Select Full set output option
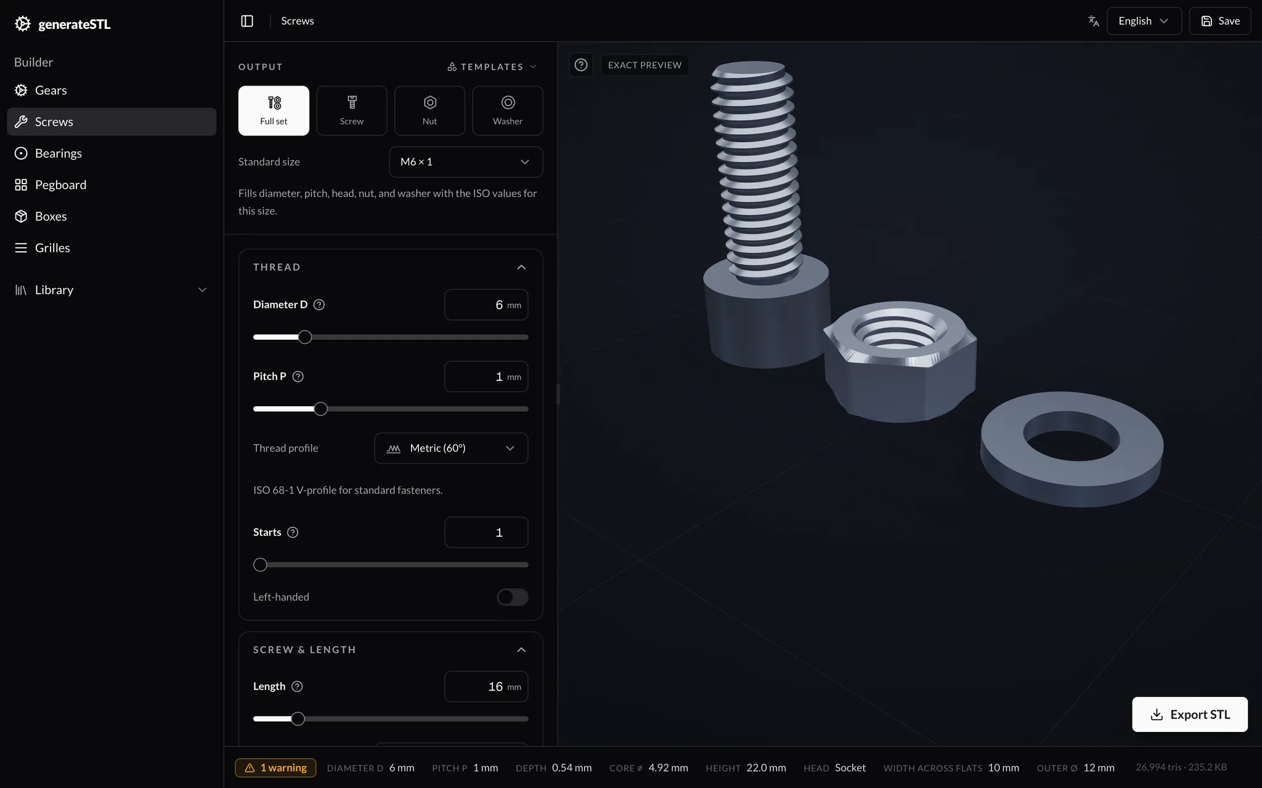This screenshot has height=788, width=1262. pos(274,111)
